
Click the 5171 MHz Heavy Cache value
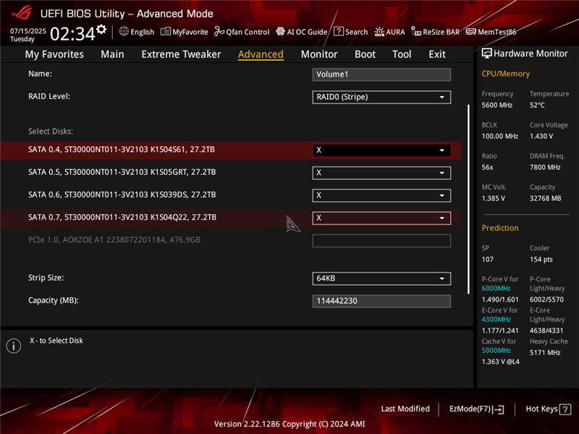[545, 352]
